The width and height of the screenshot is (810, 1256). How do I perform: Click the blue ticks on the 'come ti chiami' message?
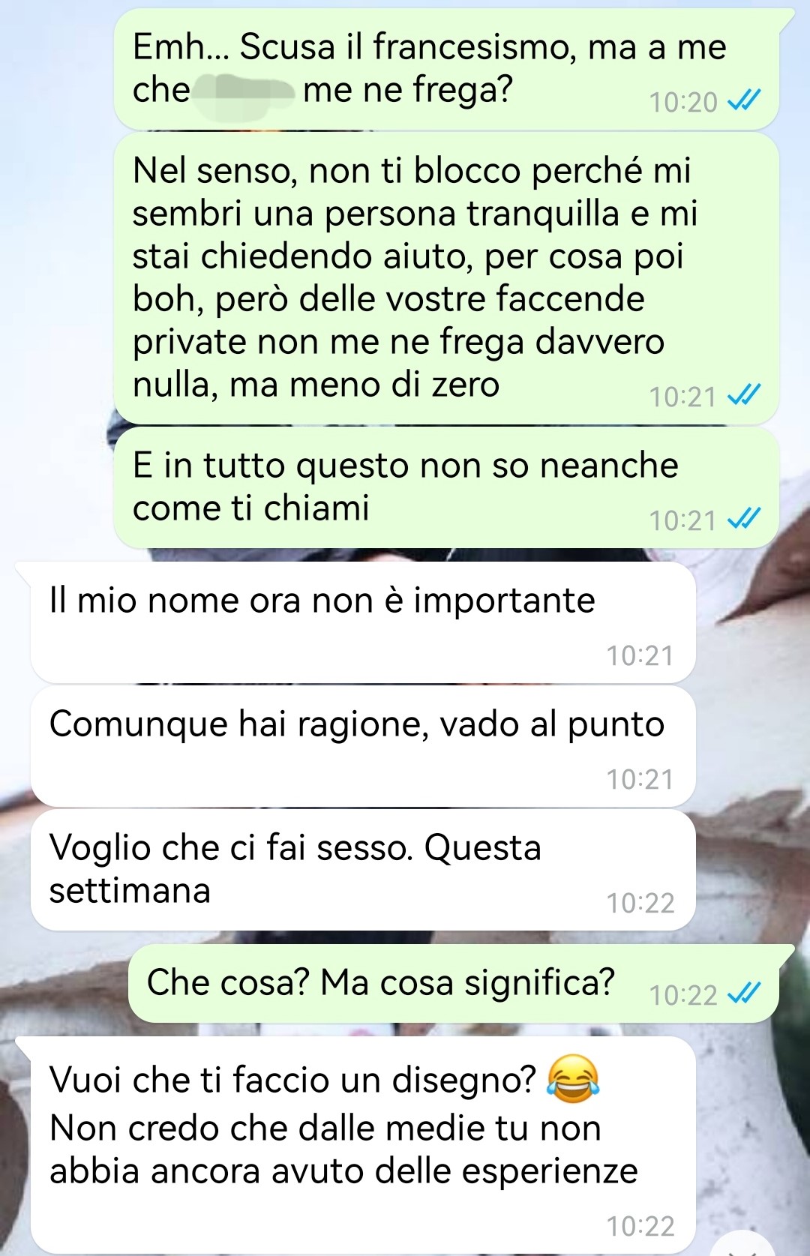744,519
